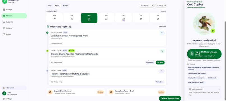Switch to the Month view tab

(x=65, y=6)
